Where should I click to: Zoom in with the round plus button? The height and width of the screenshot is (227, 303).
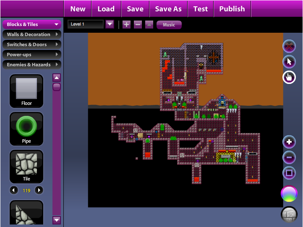[289, 142]
